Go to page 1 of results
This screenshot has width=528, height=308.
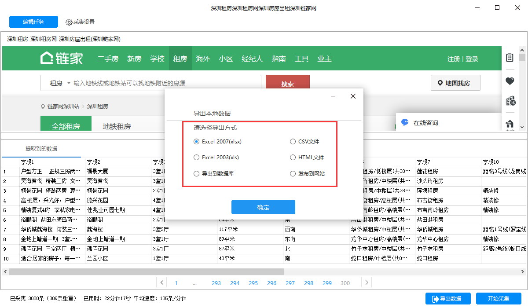(176, 283)
